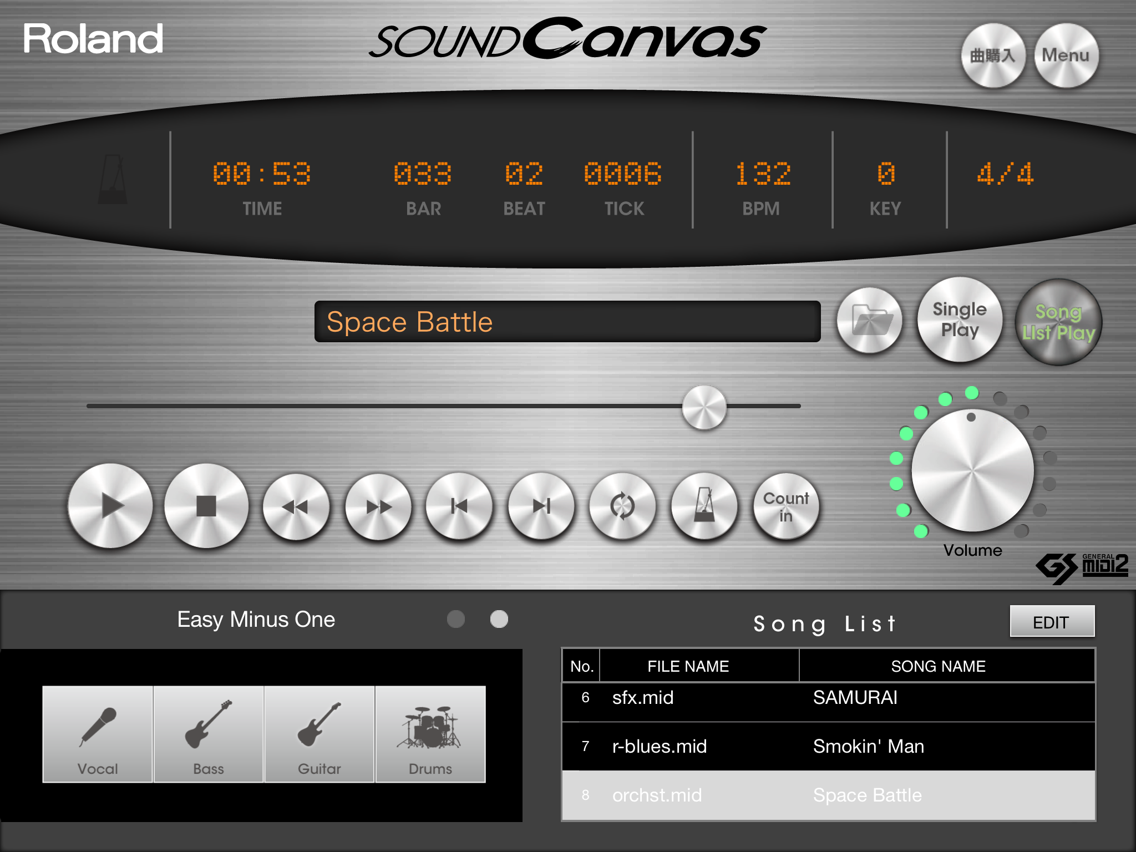
Task: Enable the Count in button
Action: [x=786, y=506]
